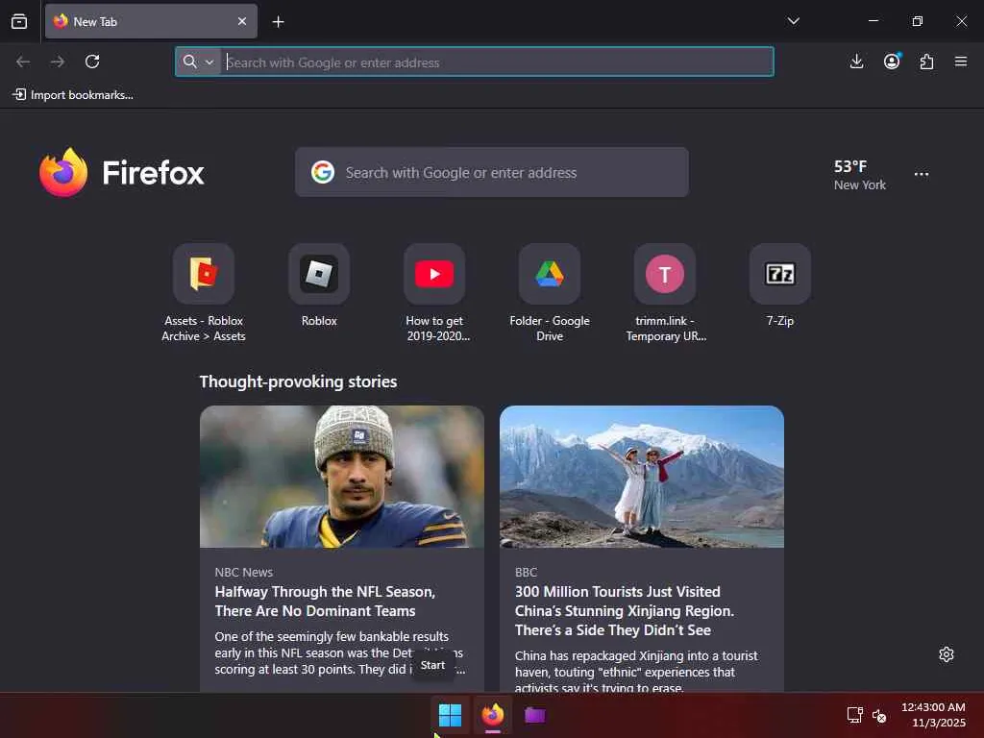Open the clock showing 12:43:00 AM
Screen dimensions: 984x738
[x=933, y=715]
